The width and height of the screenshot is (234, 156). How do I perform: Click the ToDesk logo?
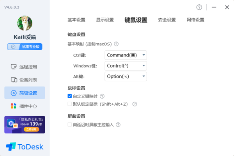(x=25, y=147)
